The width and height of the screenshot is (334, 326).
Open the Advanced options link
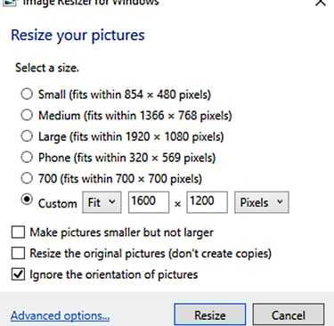coord(61,315)
